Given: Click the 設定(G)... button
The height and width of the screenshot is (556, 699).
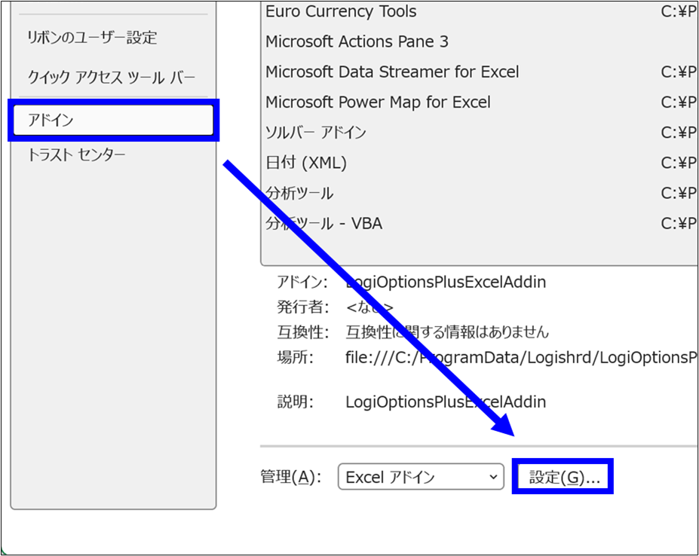Looking at the screenshot, I should 563,478.
